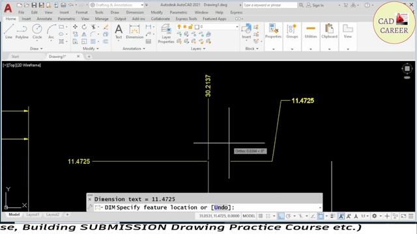The image size is (417, 234).
Task: Choose the Rotate tool in Modify panel
Action: point(84,27)
